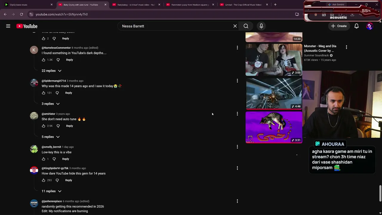382x215 pixels.
Task: Open the @smelly_kermit channel link
Action: [51, 147]
